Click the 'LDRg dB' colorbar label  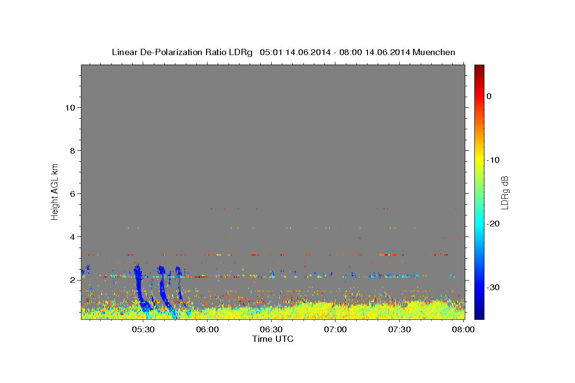click(504, 193)
